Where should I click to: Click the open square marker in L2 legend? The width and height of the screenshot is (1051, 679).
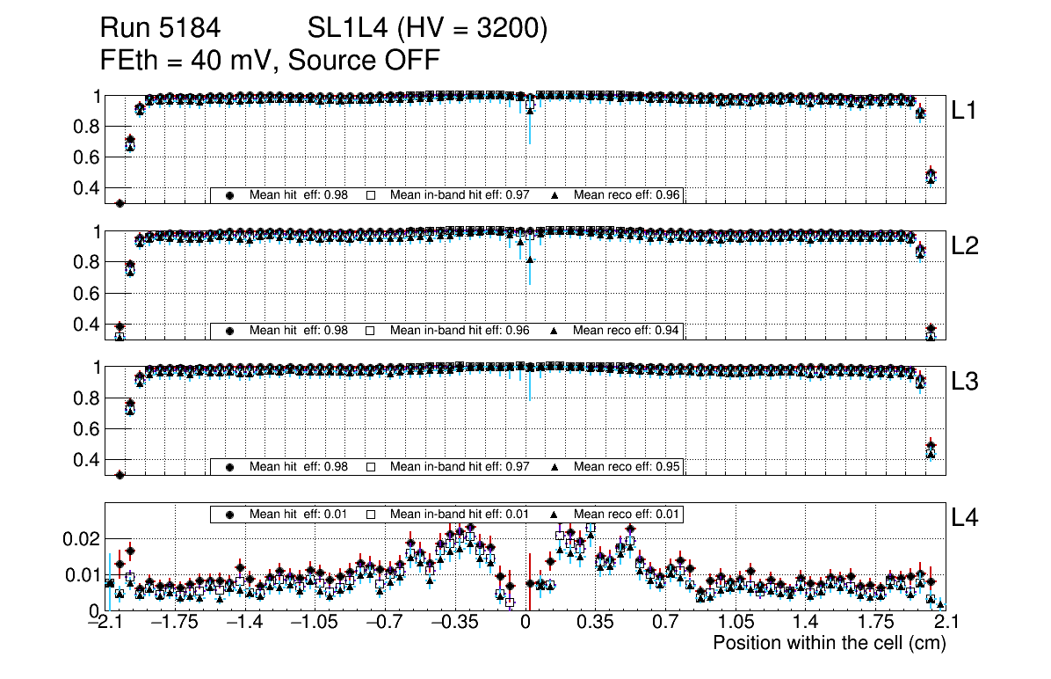pyautogui.click(x=371, y=331)
